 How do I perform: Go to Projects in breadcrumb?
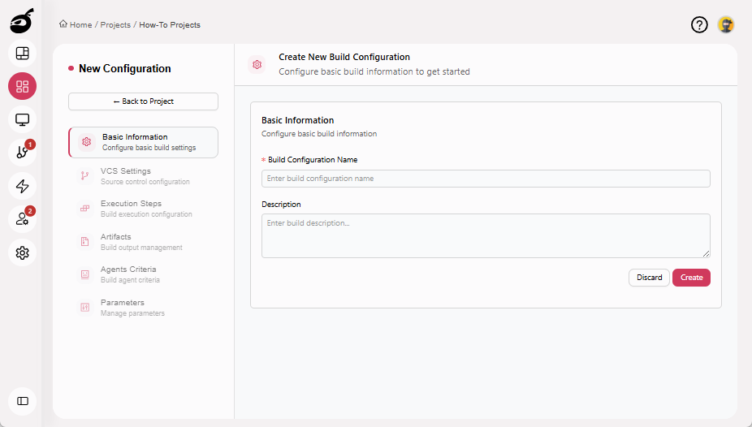point(115,25)
